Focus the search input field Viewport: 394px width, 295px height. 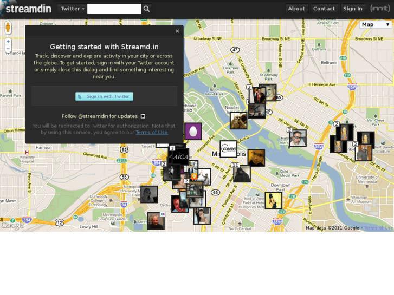point(114,9)
